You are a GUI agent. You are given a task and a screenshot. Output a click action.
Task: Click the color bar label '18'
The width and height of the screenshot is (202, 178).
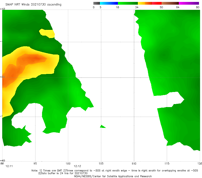coord(117,7)
